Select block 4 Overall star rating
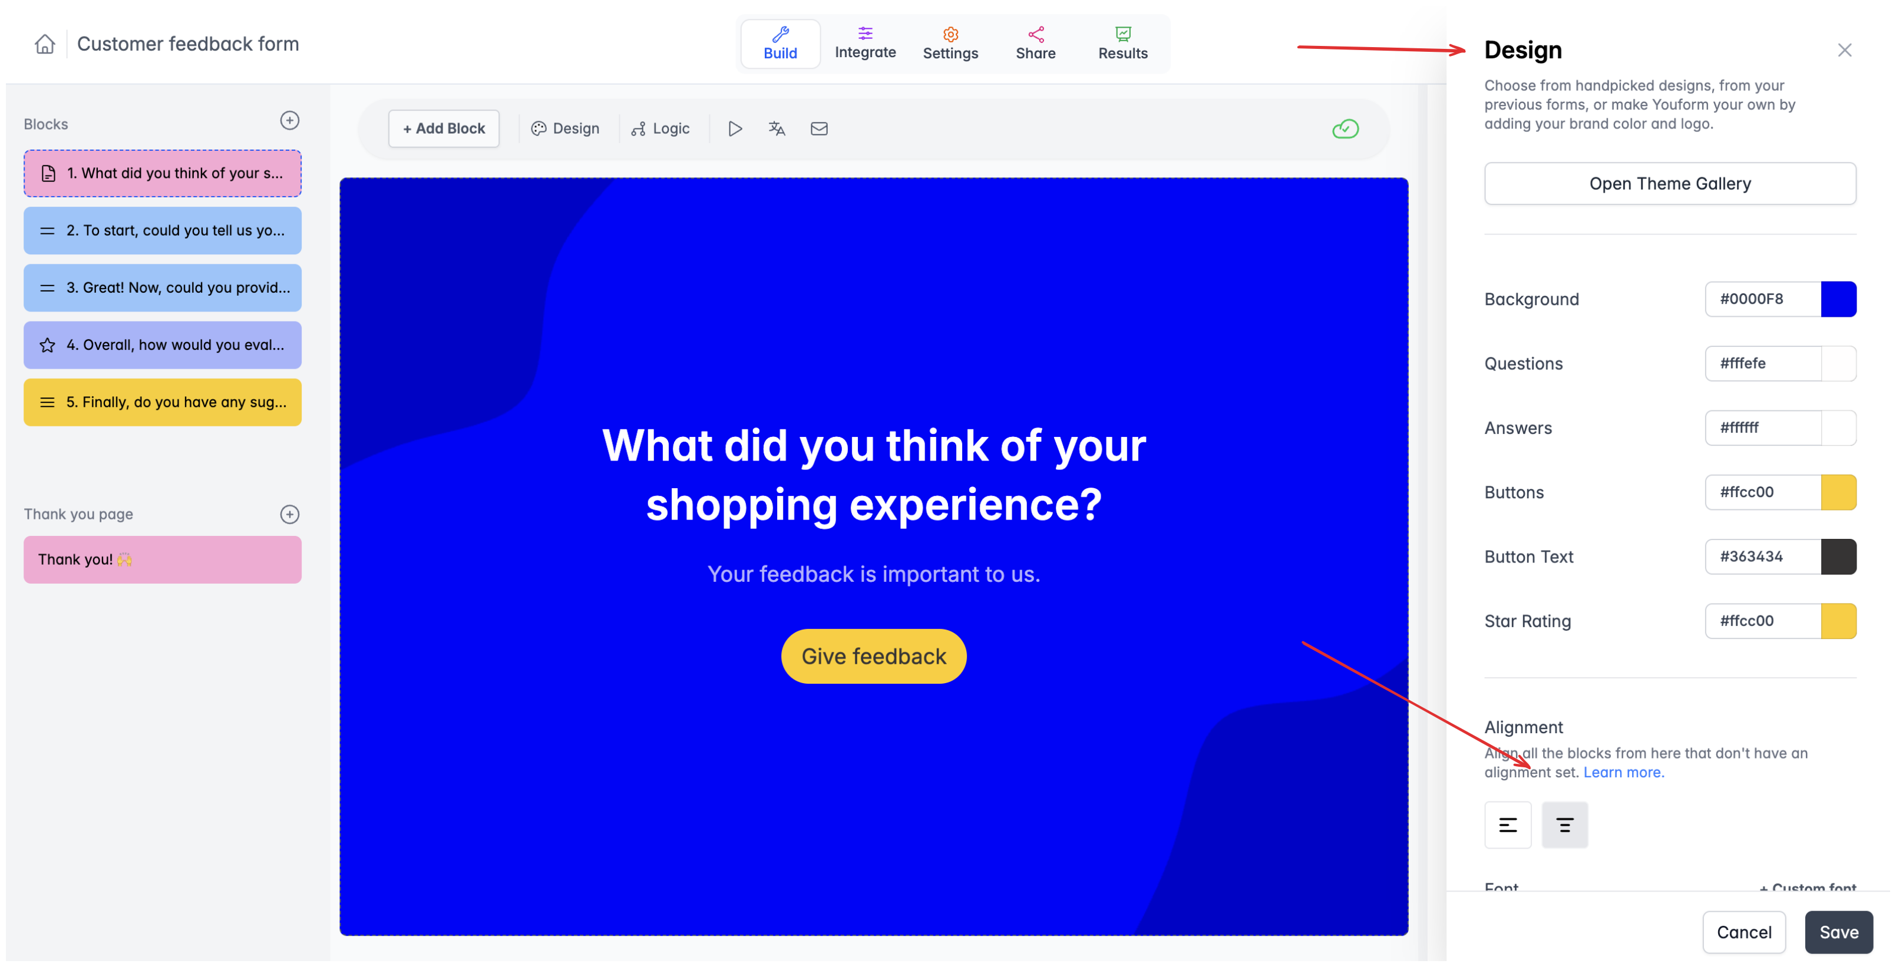1896x967 pixels. click(x=163, y=345)
